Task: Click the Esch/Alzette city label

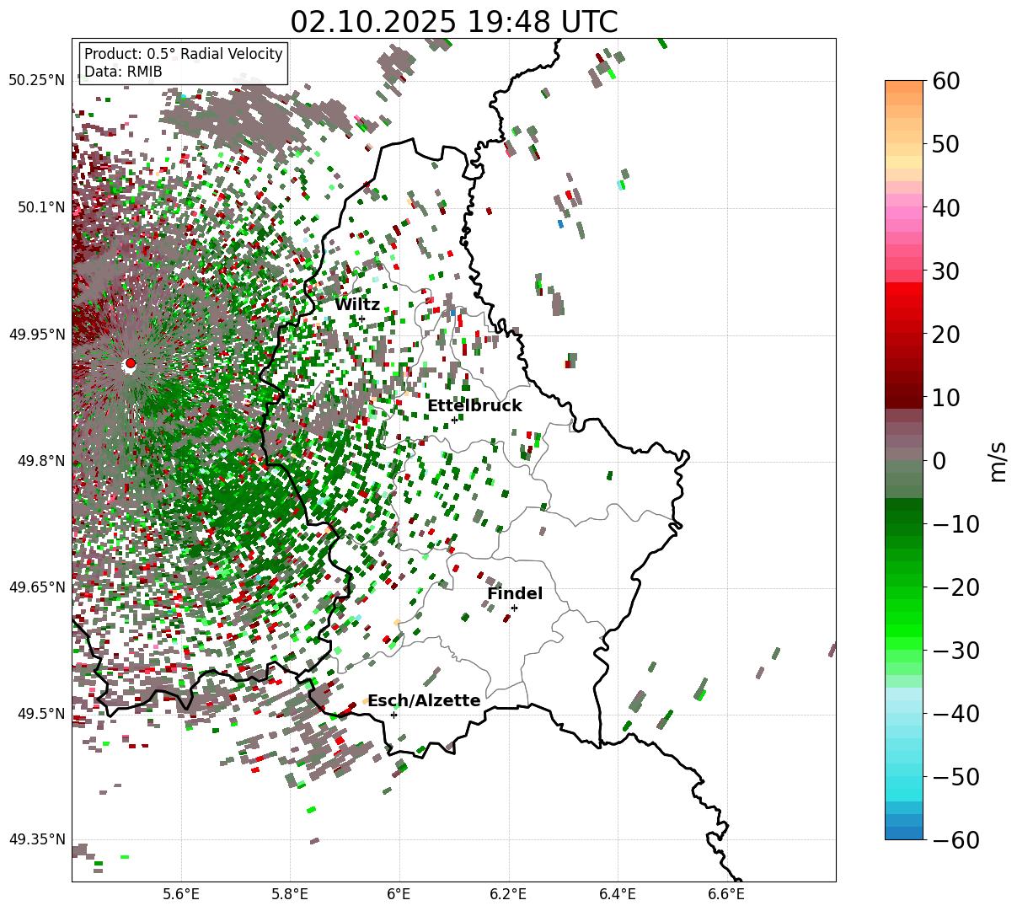Action: tap(424, 701)
